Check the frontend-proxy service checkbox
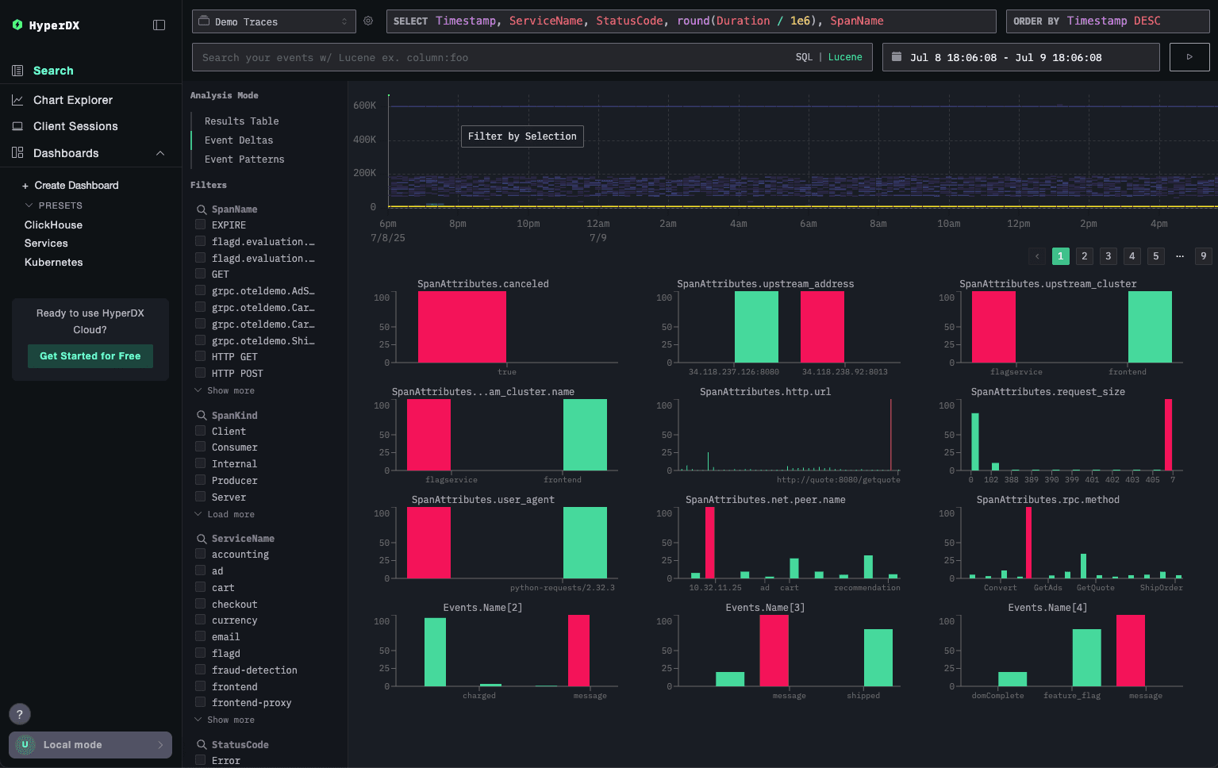Image resolution: width=1218 pixels, height=768 pixels. click(x=201, y=702)
